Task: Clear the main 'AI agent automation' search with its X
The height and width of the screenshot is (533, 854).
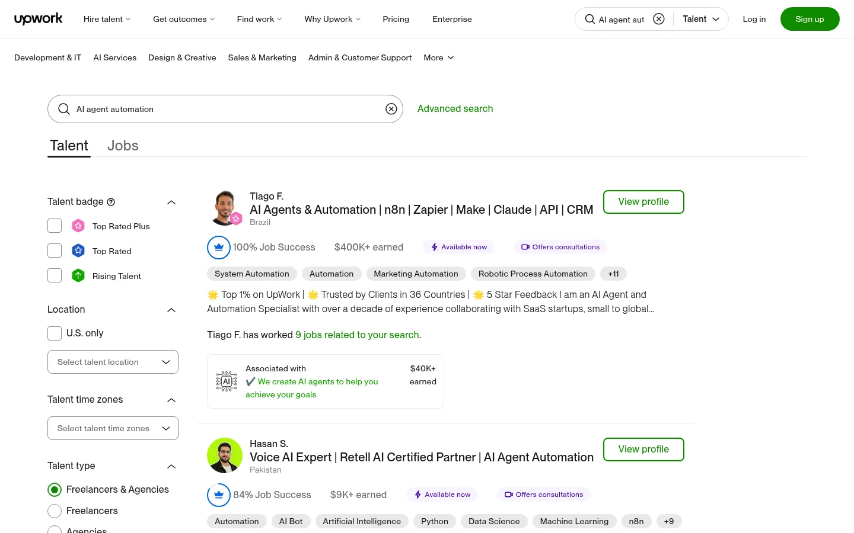Action: 391,109
